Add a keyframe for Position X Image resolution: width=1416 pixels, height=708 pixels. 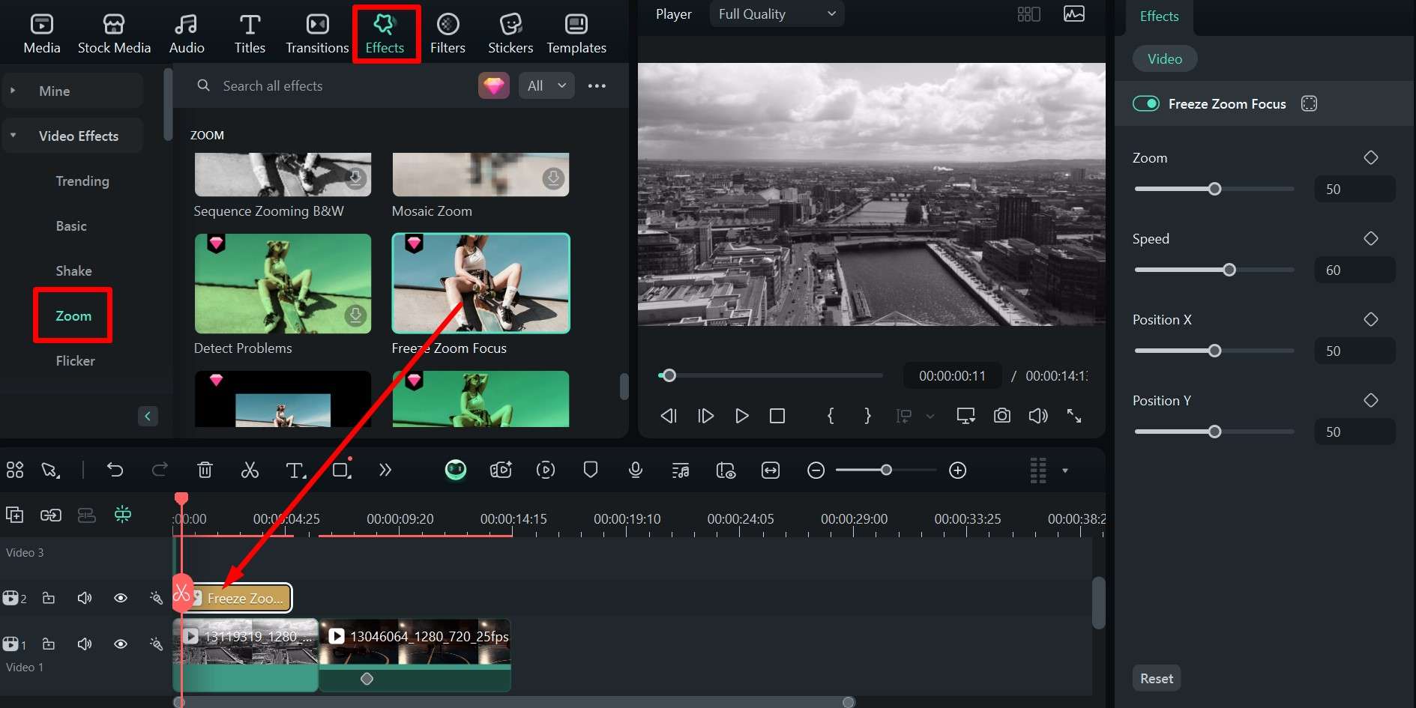click(1371, 319)
